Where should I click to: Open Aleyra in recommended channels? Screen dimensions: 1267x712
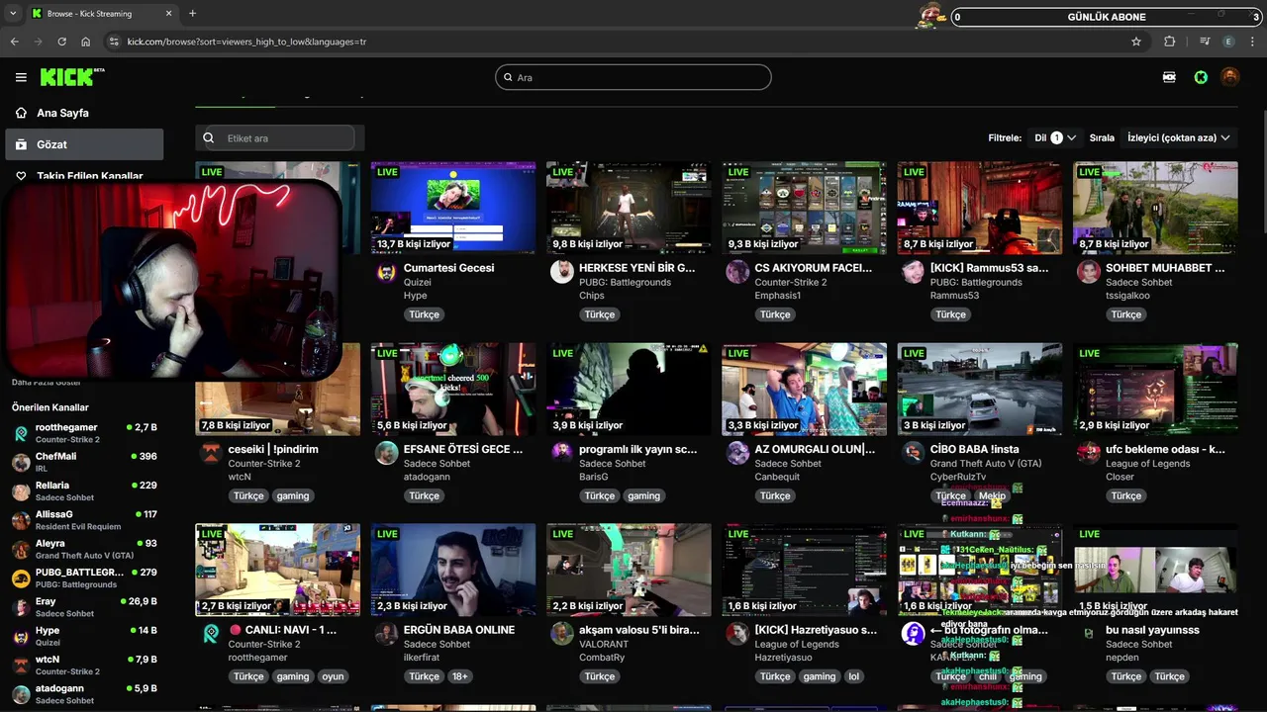[84, 549]
